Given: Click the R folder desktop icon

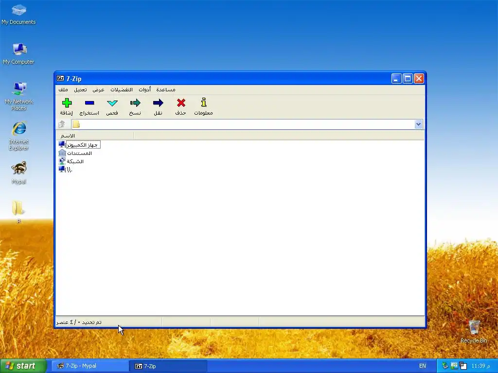Looking at the screenshot, I should 18,212.
